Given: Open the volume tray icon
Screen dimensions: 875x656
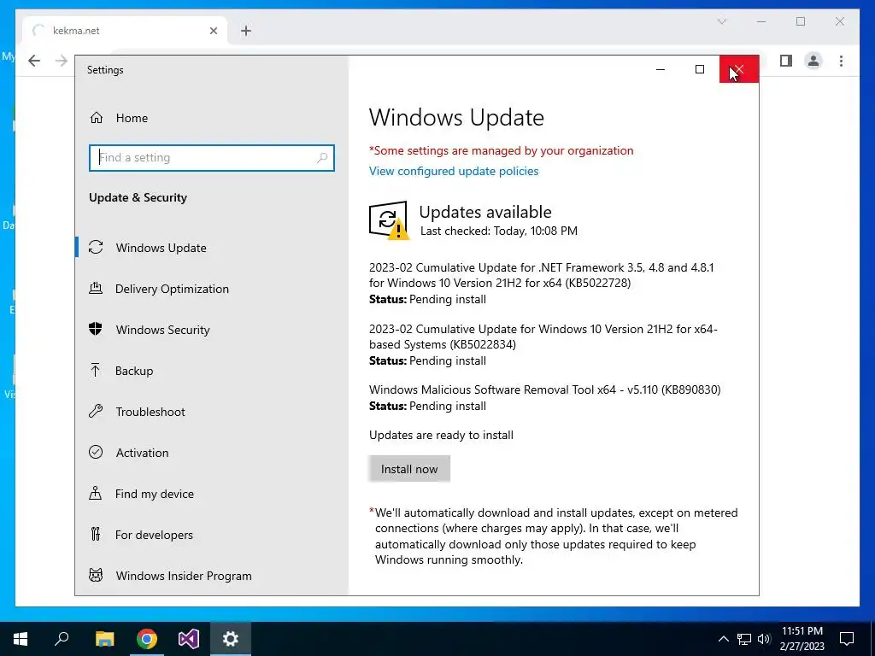Looking at the screenshot, I should tap(764, 639).
